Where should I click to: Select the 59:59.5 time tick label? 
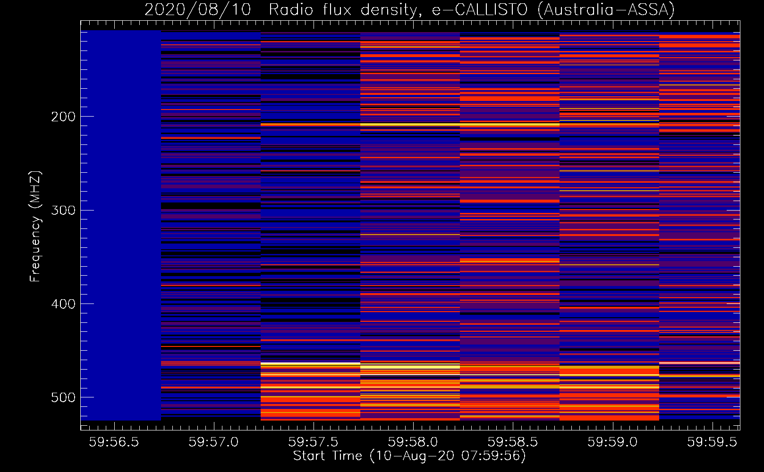[712, 442]
